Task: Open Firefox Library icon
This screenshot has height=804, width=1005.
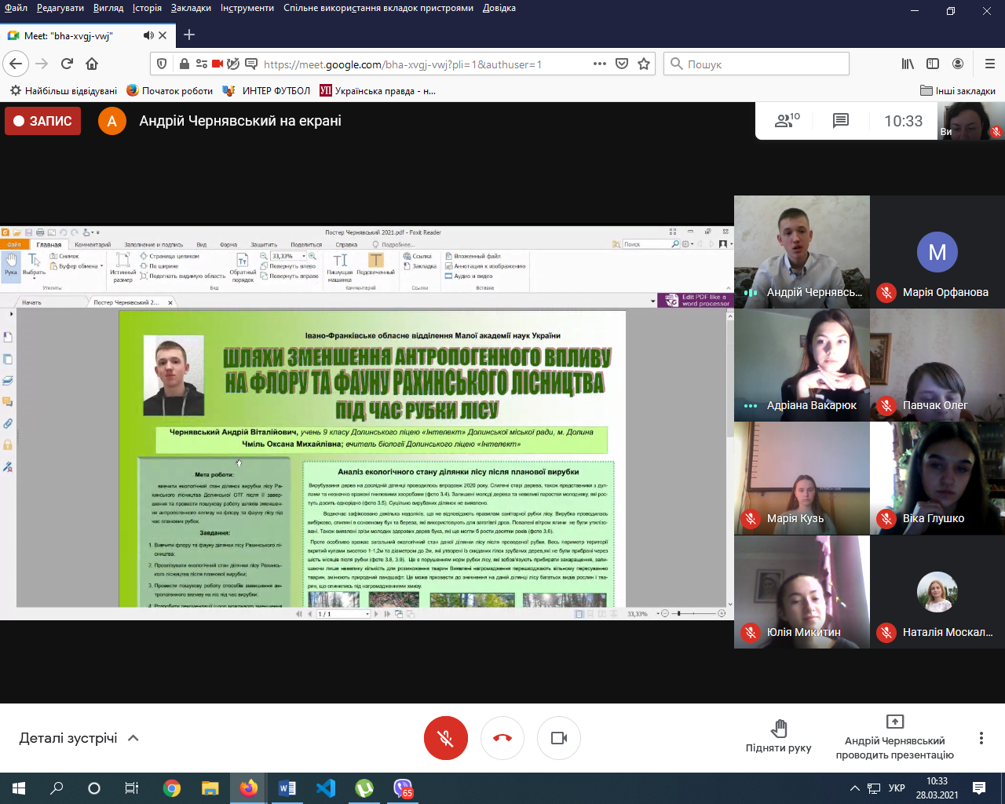Action: pyautogui.click(x=908, y=64)
